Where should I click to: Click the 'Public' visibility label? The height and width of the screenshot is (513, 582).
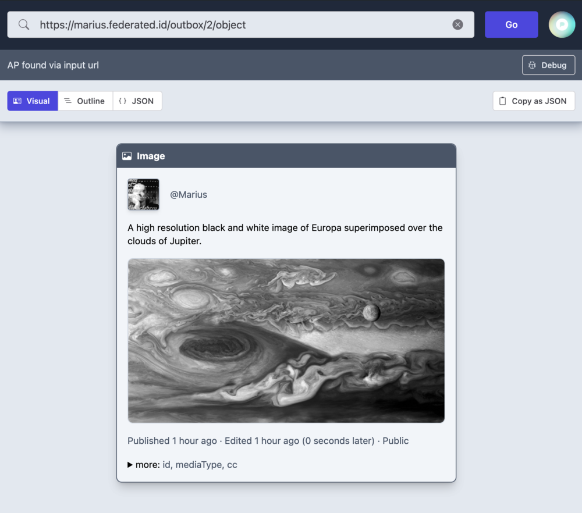(395, 441)
